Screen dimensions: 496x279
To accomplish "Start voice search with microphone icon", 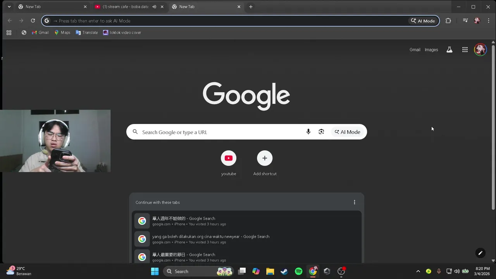I will 308,132.
